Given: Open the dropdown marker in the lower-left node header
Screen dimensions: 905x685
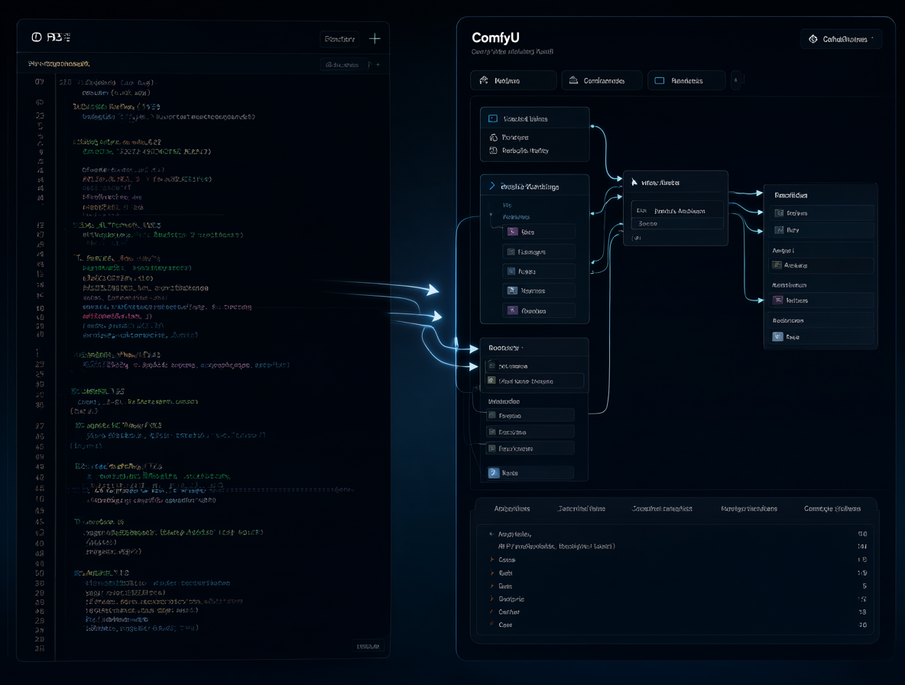Looking at the screenshot, I should pos(522,348).
